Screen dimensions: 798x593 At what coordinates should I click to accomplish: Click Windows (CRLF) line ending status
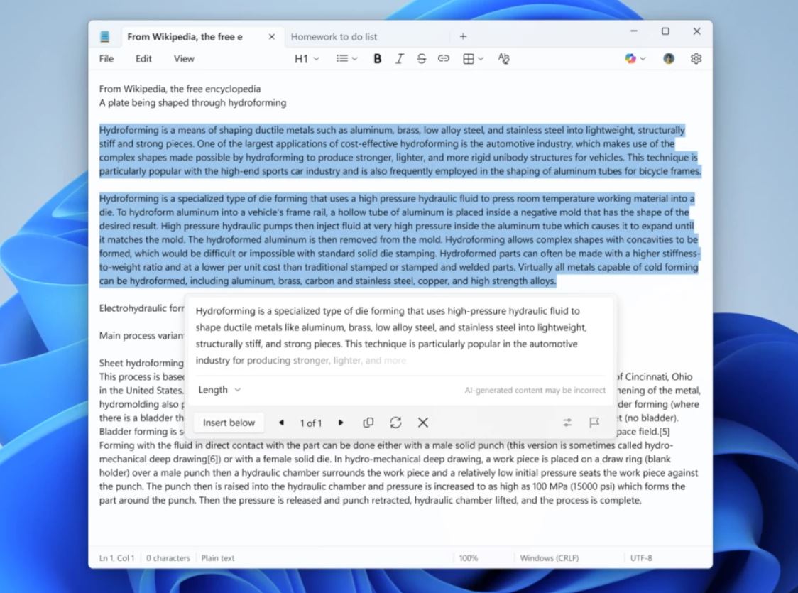pyautogui.click(x=549, y=558)
